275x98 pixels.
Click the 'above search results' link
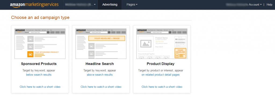pyautogui.click(x=100, y=75)
